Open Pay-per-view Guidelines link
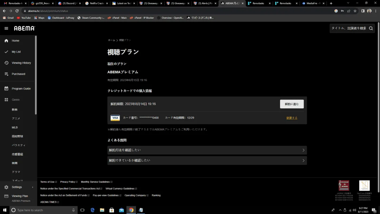The image size is (380, 214). [x=107, y=195]
